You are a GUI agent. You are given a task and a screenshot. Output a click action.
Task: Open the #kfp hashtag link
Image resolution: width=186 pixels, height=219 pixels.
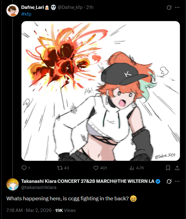26,14
